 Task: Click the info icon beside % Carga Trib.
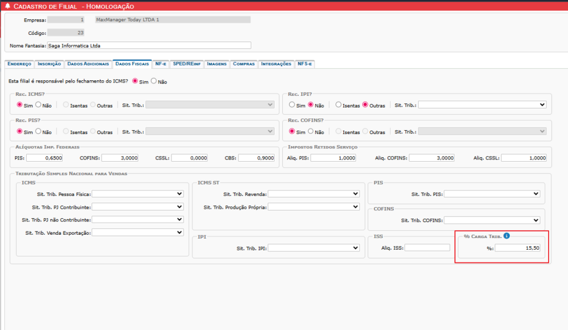(506, 236)
